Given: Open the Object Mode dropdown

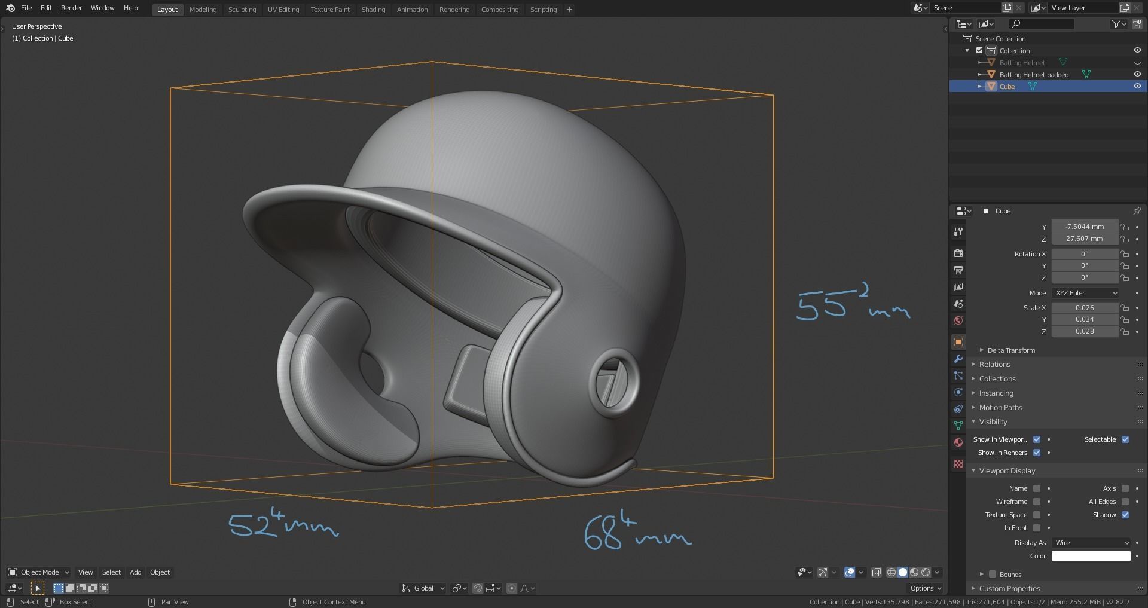Looking at the screenshot, I should (x=39, y=572).
